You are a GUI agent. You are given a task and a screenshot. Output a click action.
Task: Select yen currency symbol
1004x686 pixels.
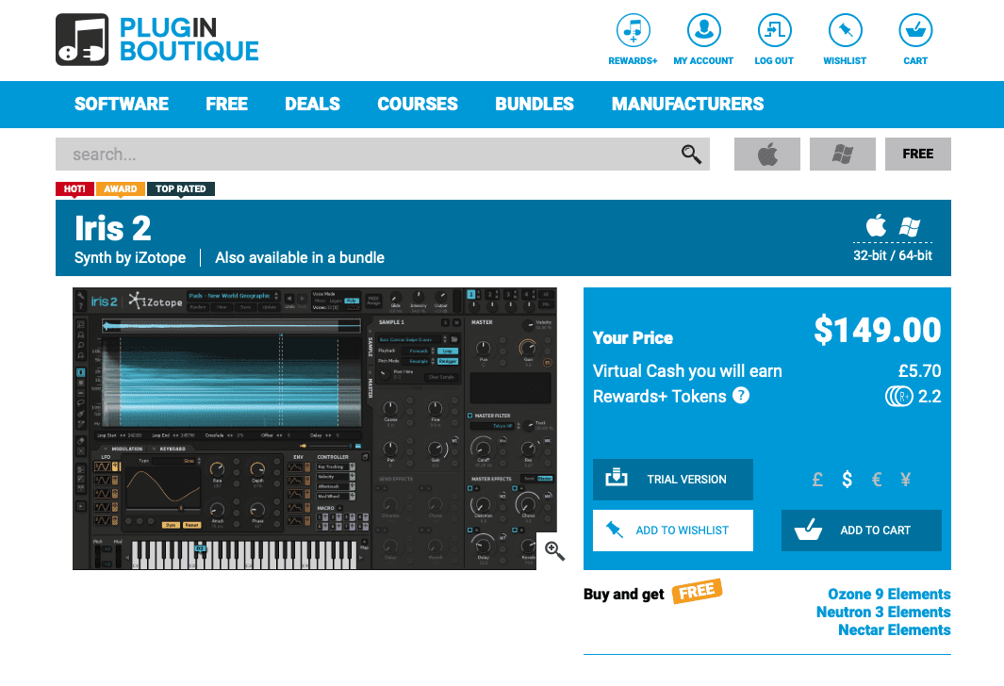tap(905, 480)
